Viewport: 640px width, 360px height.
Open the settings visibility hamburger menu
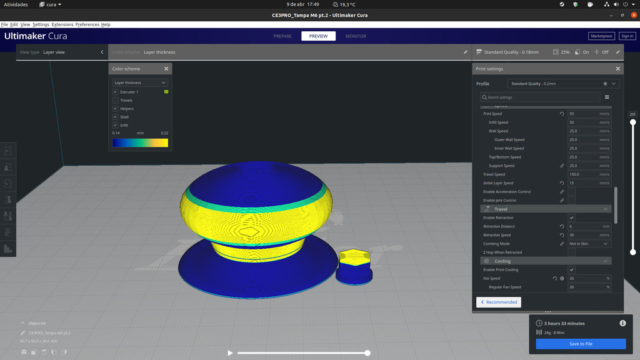pos(607,97)
